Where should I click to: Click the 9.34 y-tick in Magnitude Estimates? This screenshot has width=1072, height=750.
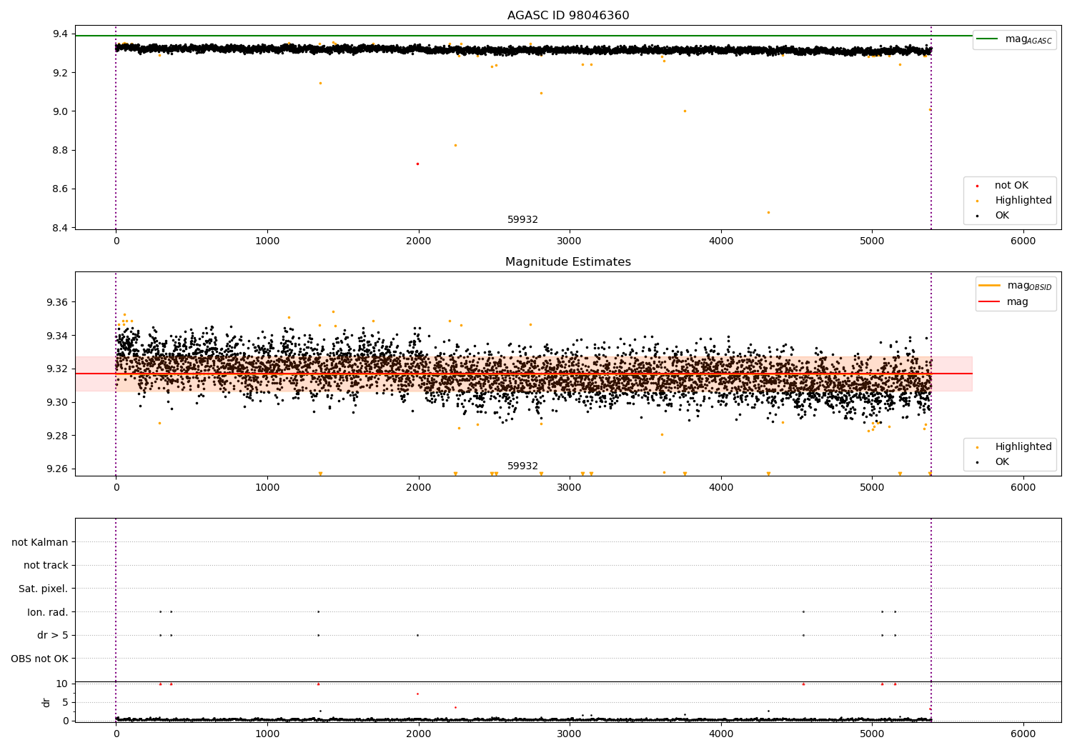point(58,336)
